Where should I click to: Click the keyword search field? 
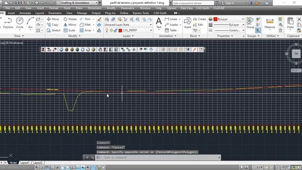(193, 3)
